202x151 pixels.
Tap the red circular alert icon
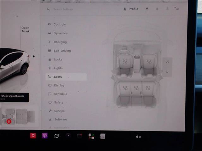[x=9, y=121]
